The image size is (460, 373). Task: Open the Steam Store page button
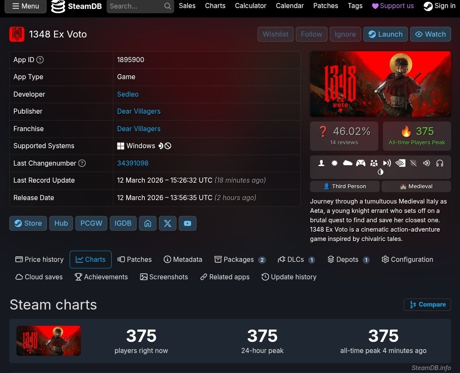click(28, 223)
